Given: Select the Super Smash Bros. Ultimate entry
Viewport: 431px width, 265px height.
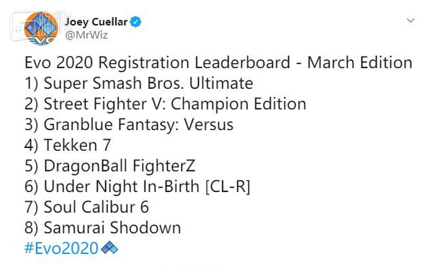Looking at the screenshot, I should click(x=139, y=83).
